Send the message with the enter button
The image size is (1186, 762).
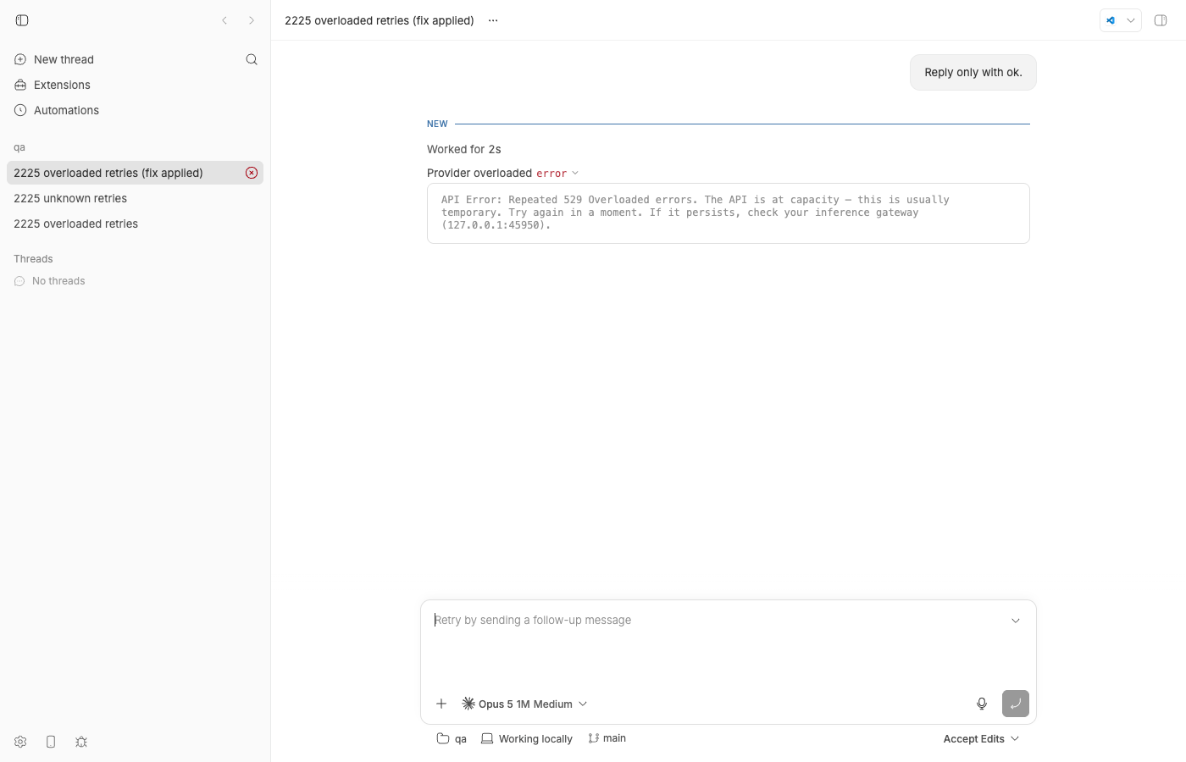[1015, 704]
